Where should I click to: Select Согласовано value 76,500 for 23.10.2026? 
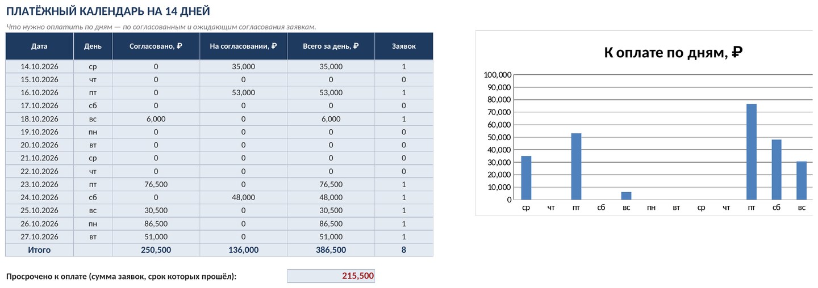coord(156,184)
